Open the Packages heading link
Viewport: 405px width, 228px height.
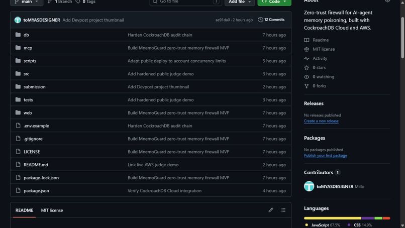[315, 138]
